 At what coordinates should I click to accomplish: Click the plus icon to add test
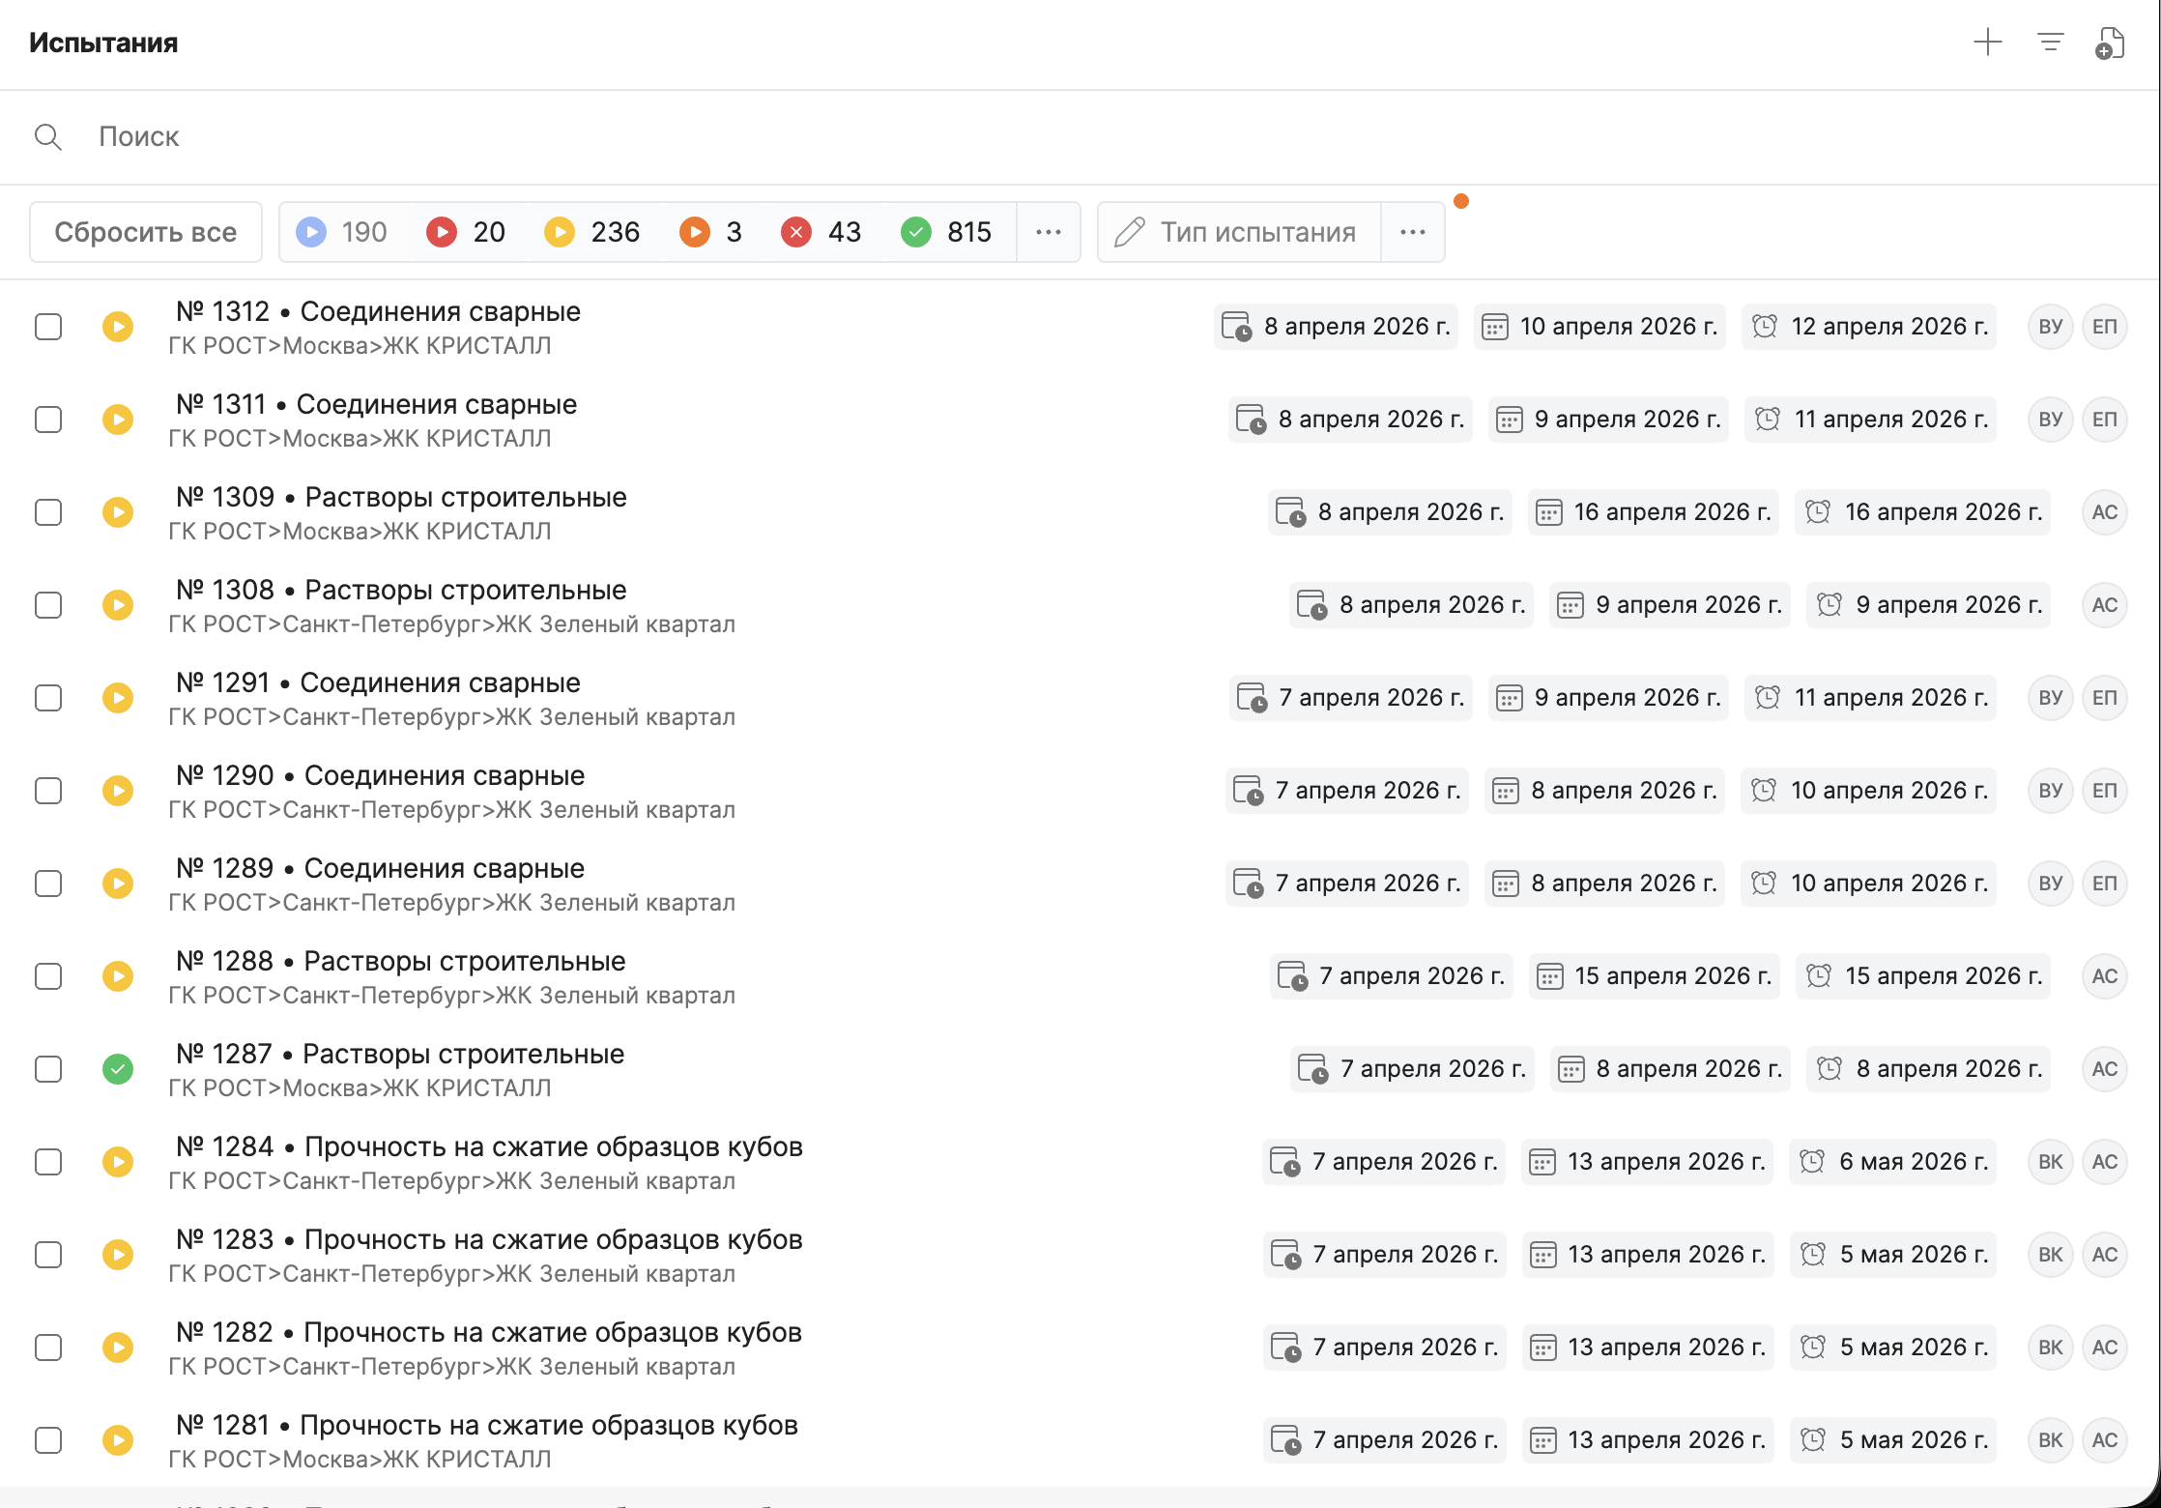(x=1987, y=43)
